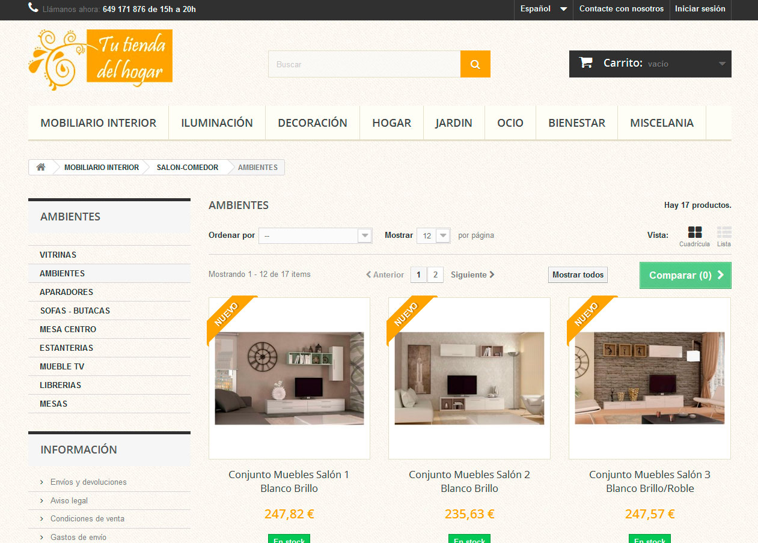758x543 pixels.
Task: Click inside the Buscar search field
Action: (x=364, y=64)
